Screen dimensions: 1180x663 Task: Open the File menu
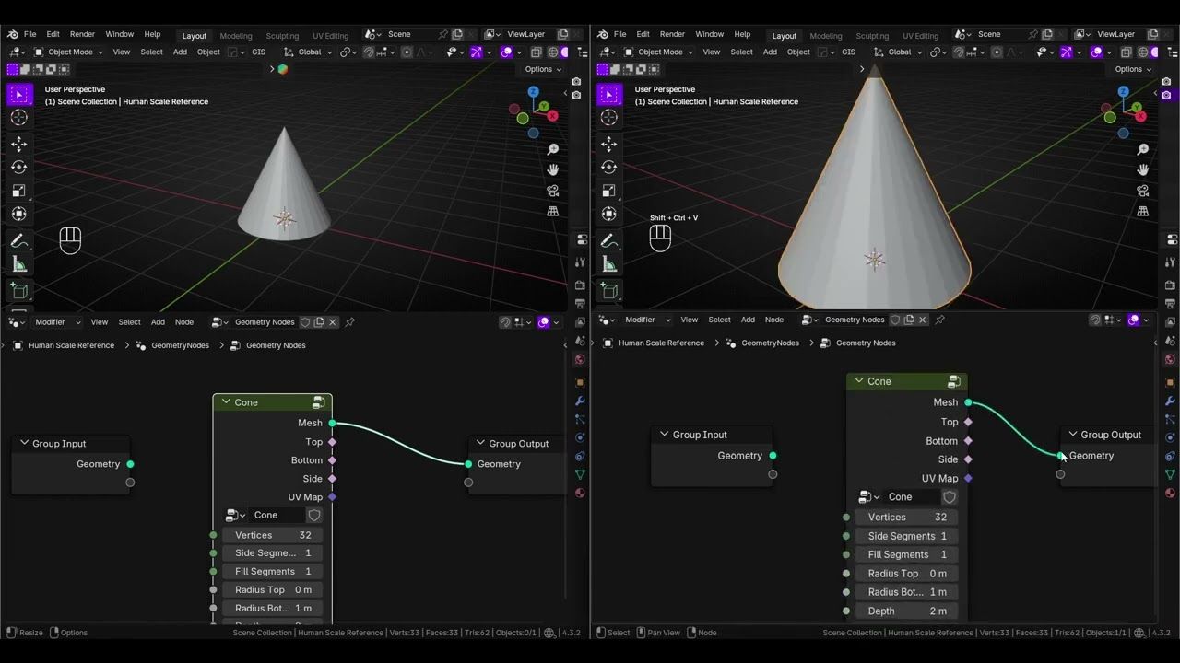tap(29, 34)
